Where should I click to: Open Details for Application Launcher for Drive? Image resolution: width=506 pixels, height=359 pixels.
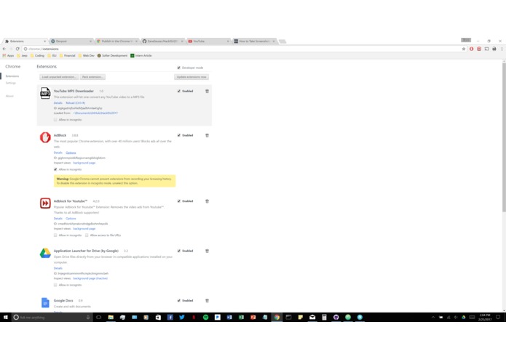click(x=58, y=268)
